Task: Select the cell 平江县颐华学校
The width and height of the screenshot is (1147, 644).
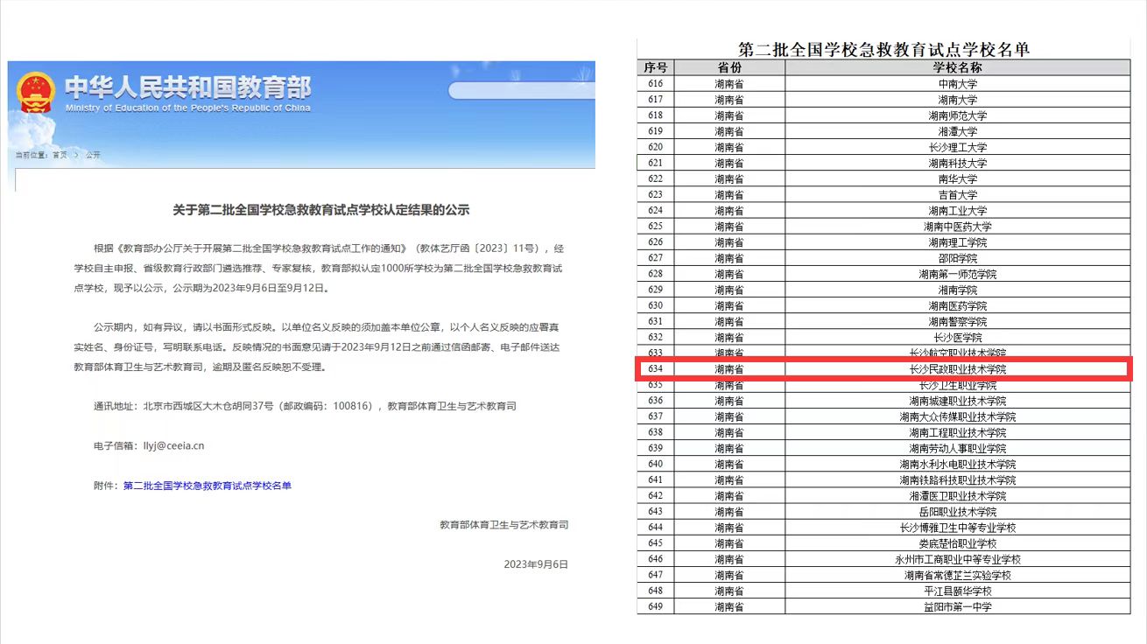Action: (958, 591)
